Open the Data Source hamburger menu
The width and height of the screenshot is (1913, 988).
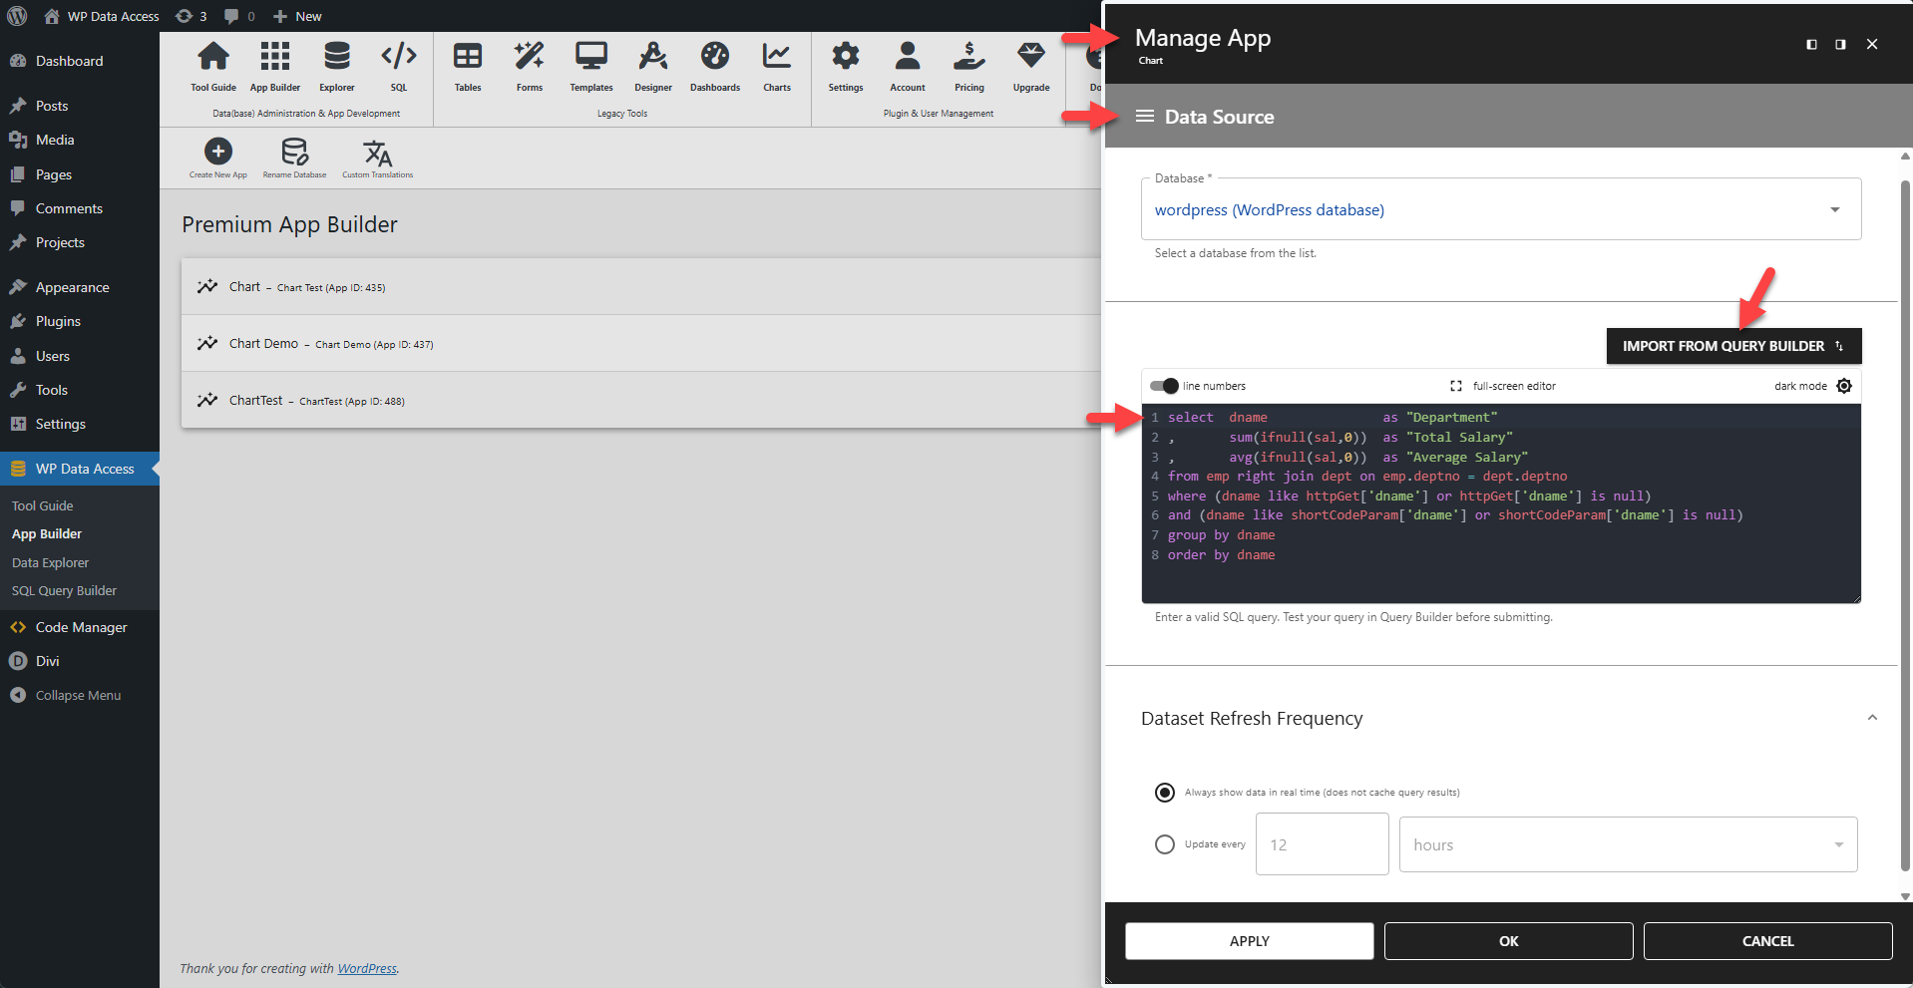click(x=1145, y=117)
